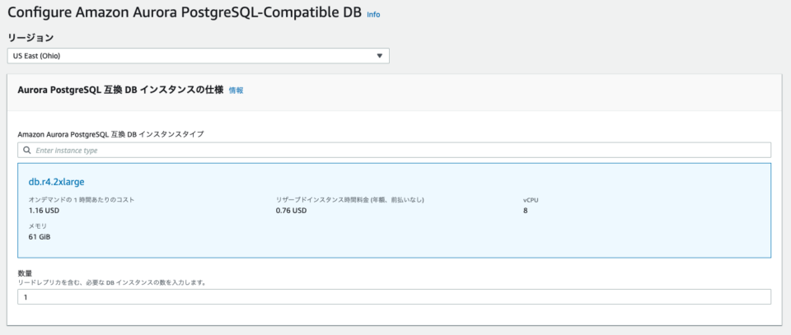Click the vCPU value 8
This screenshot has height=335, width=791.
click(525, 211)
